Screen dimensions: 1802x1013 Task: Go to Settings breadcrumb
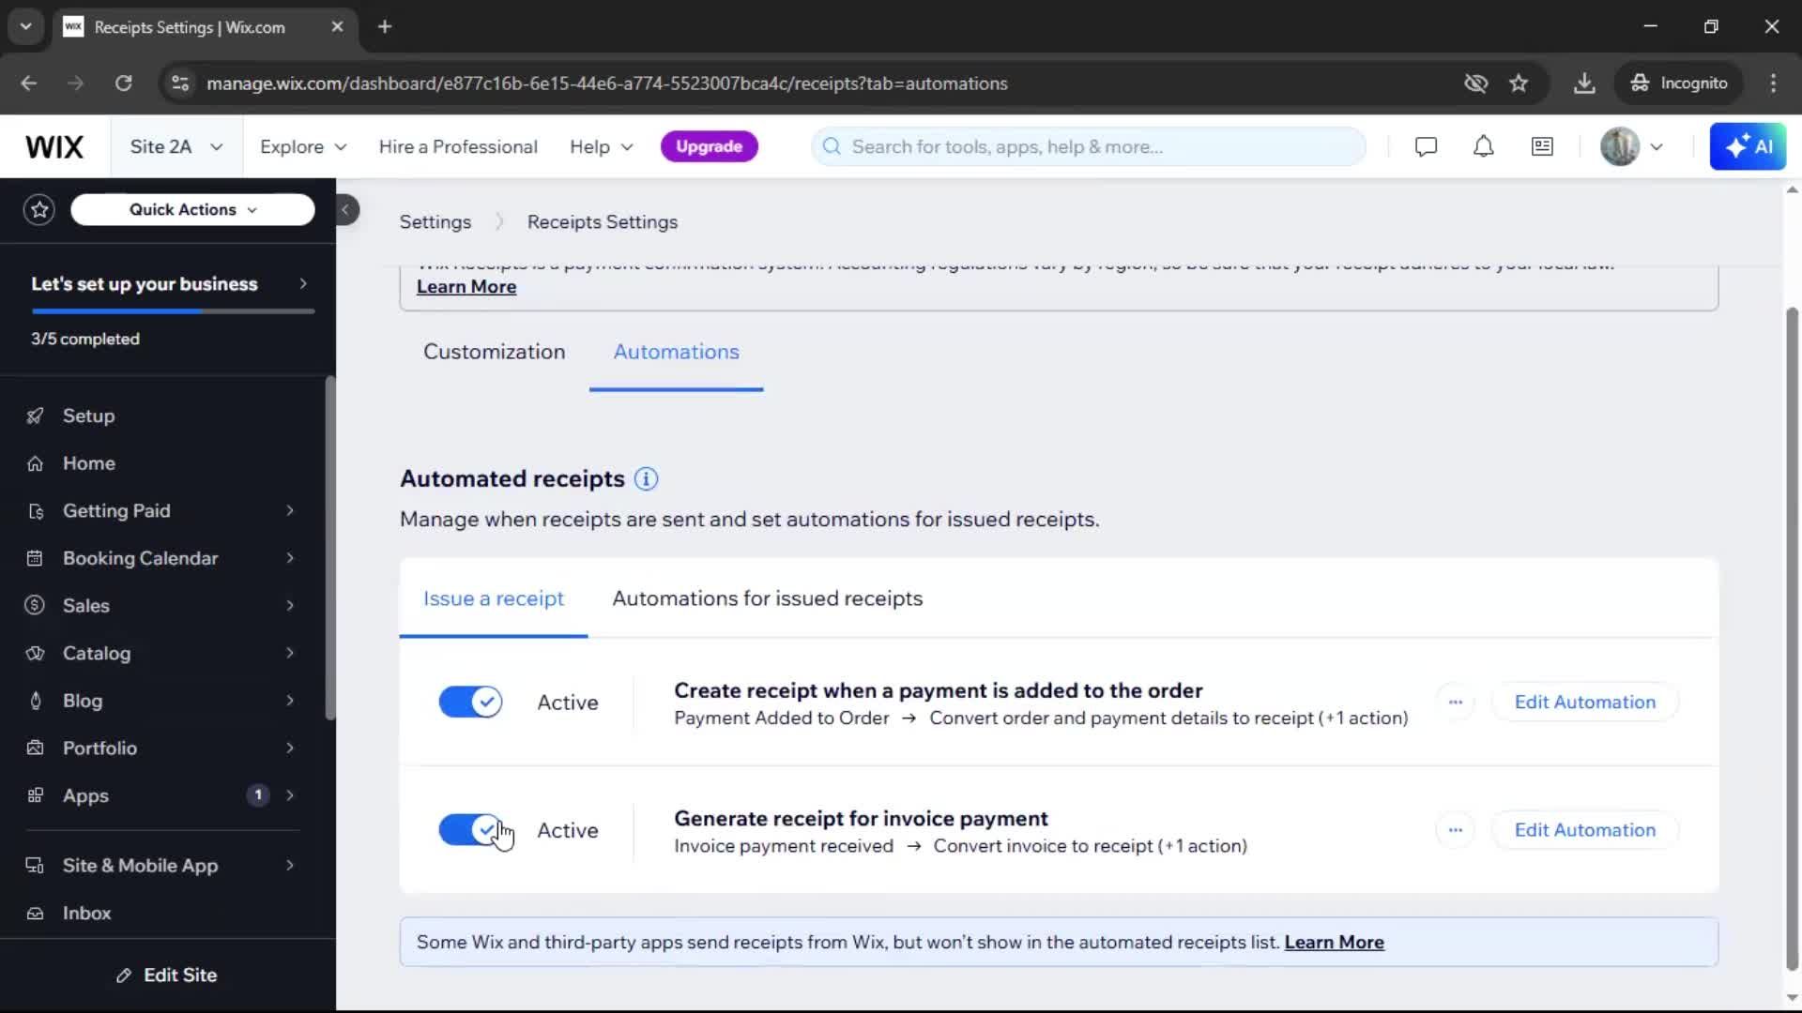435,222
